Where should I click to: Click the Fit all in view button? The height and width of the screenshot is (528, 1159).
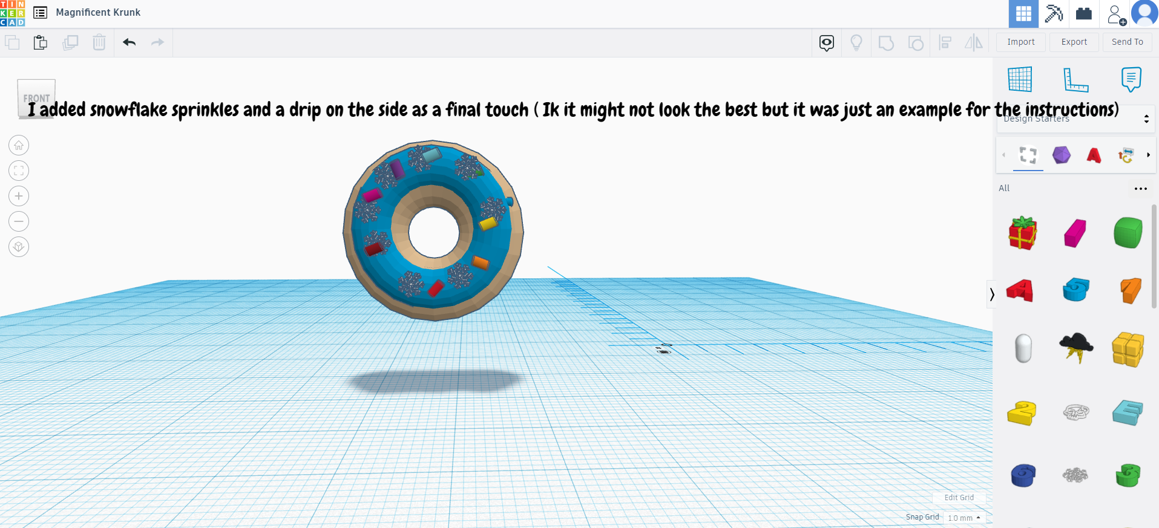pos(19,171)
